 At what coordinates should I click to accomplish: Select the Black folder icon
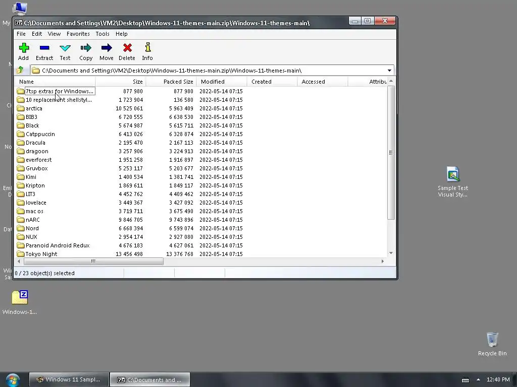[x=21, y=125]
